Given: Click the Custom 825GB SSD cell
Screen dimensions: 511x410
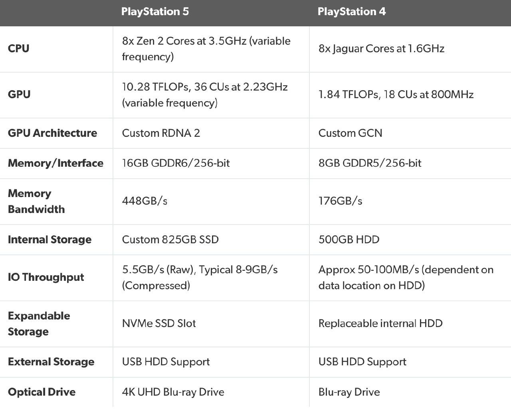Looking at the screenshot, I should [x=170, y=240].
